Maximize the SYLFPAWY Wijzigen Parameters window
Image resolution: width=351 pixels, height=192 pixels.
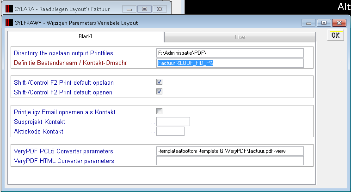[x=324, y=23]
